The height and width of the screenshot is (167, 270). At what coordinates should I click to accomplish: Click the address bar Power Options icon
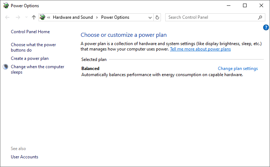42,17
